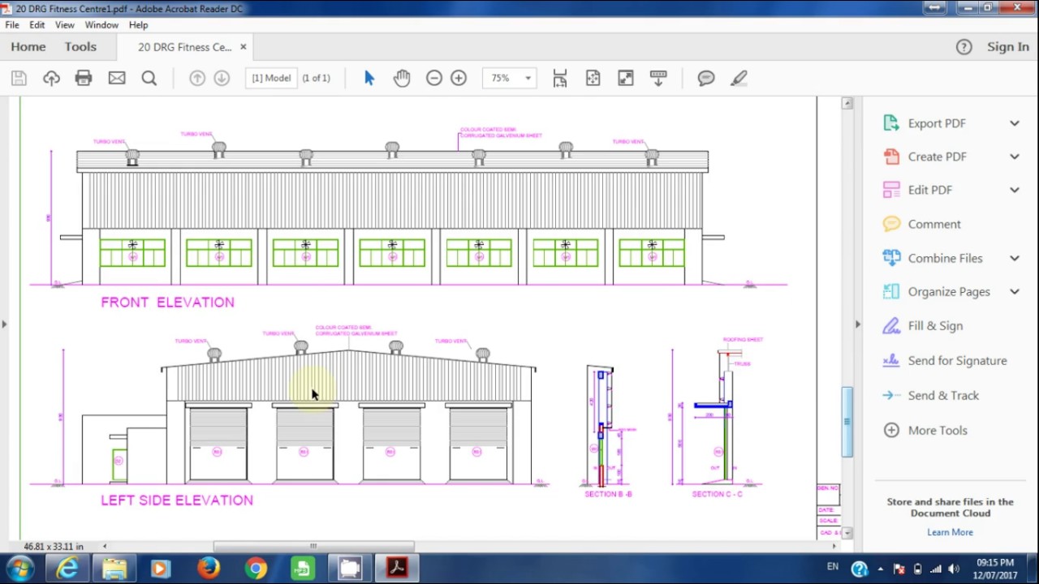
Task: Go to previous page arrow
Action: point(197,78)
